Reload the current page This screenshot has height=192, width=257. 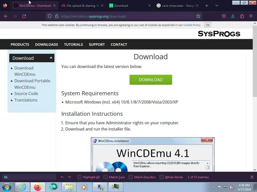pos(24,16)
